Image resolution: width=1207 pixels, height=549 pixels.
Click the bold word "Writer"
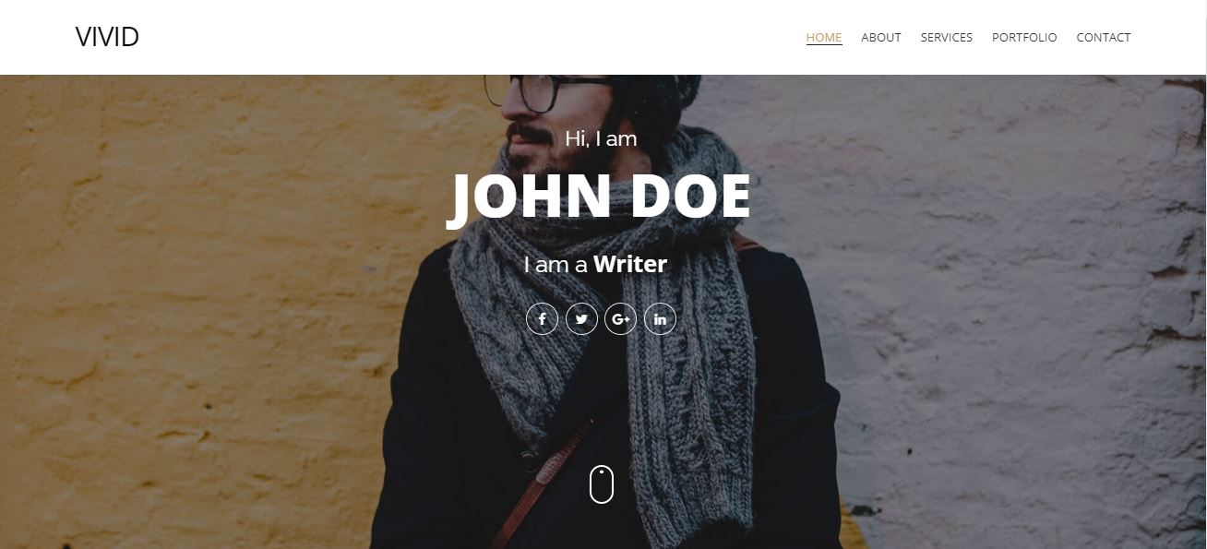(x=630, y=265)
